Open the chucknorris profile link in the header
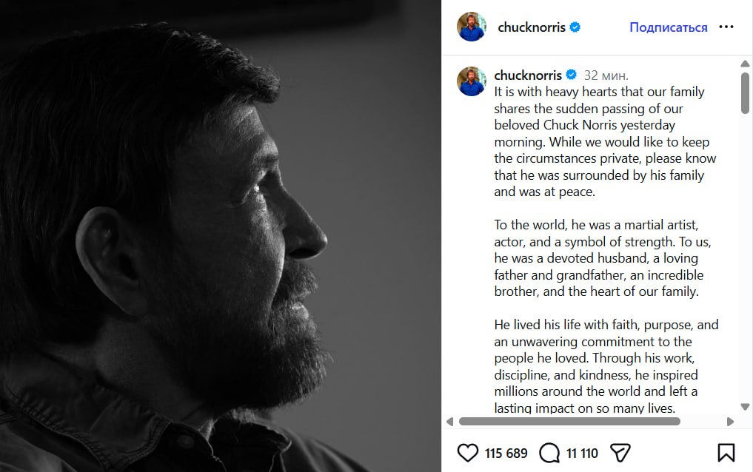The image size is (753, 472). pos(532,27)
